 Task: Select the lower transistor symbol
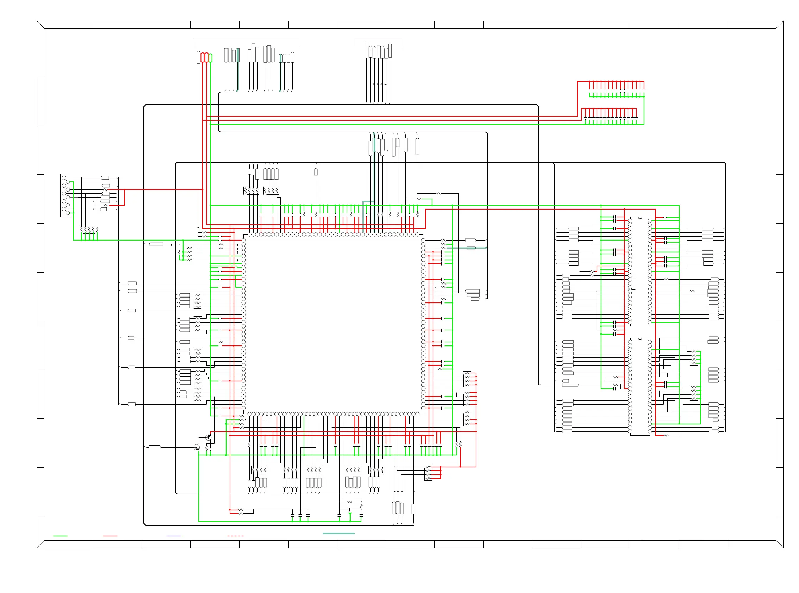point(197,447)
